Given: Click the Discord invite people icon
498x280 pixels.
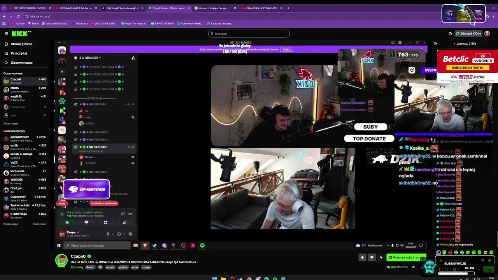Looking at the screenshot, I should pos(133,58).
